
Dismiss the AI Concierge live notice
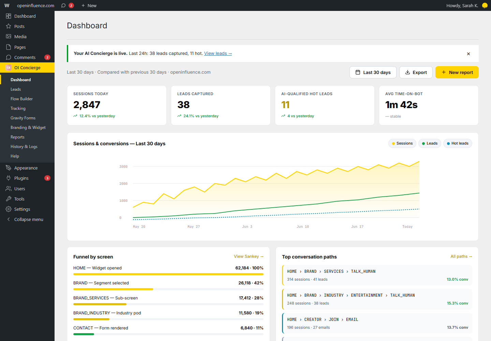[x=468, y=54]
